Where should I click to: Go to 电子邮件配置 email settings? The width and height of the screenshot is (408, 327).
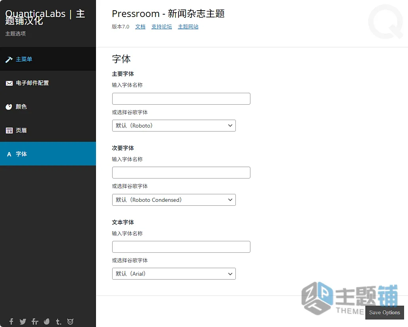(x=48, y=83)
